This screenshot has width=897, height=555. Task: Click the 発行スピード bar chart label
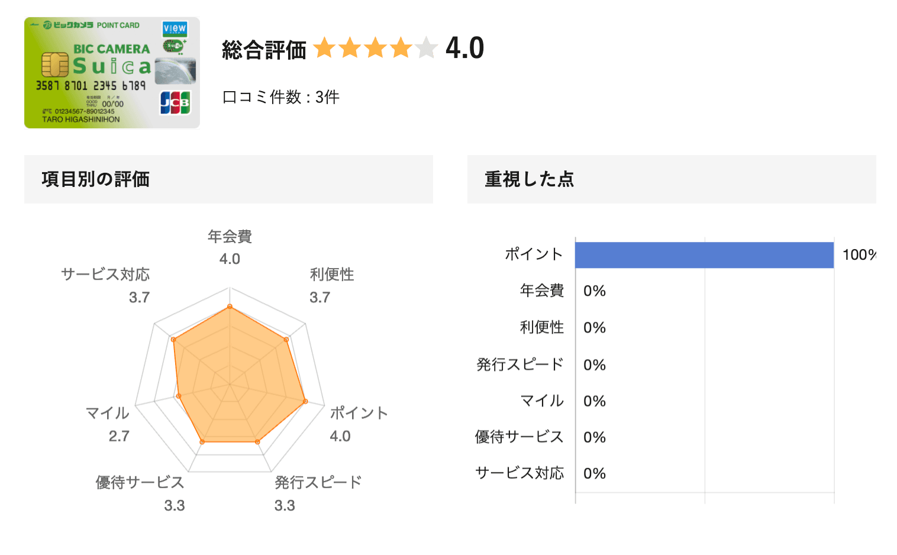(x=520, y=364)
